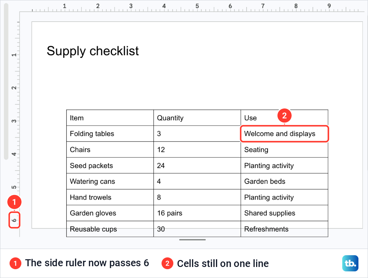368x278 pixels.
Task: Click the quantity 4 cell
Action: (197, 181)
